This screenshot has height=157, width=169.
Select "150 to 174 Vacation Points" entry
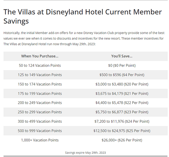(x=40, y=84)
